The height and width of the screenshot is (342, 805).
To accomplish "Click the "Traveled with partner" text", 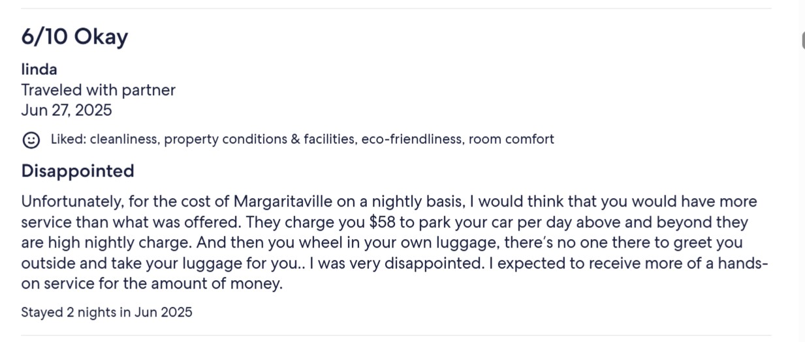I will pos(98,90).
